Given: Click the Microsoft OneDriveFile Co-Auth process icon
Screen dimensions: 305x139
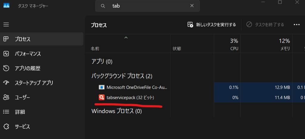Looking at the screenshot, I should tap(102, 87).
